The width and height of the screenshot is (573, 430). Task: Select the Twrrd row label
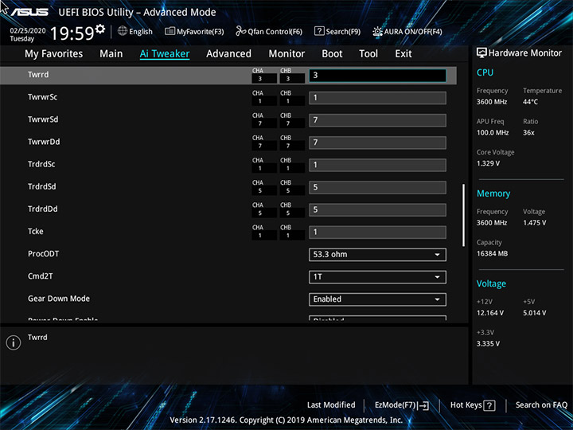click(38, 75)
